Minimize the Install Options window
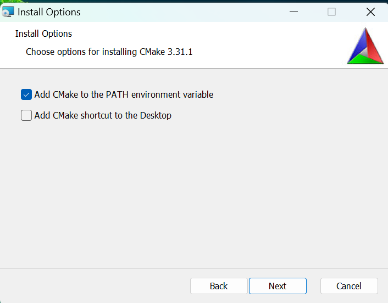The image size is (388, 303). [x=293, y=12]
